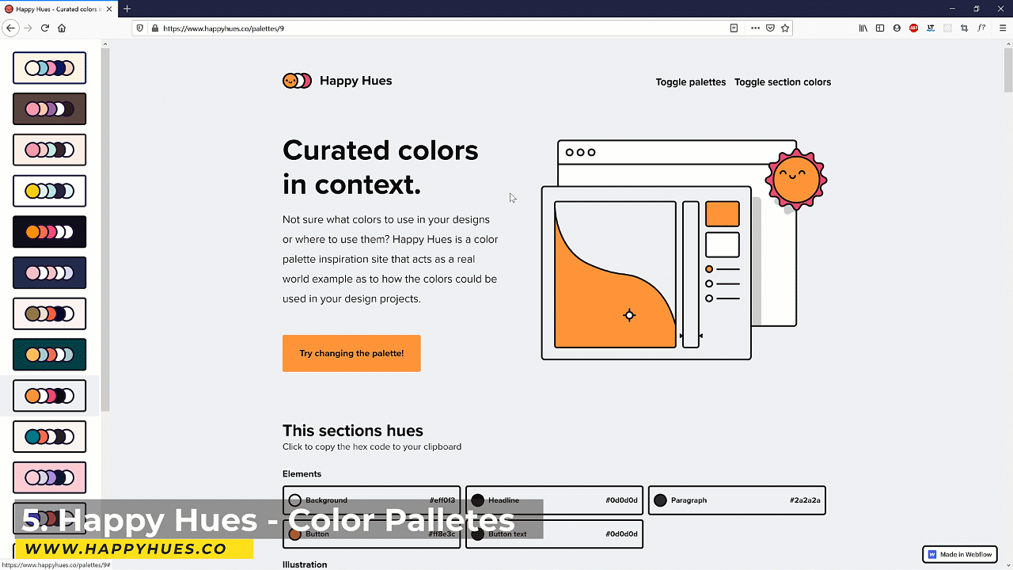1013x570 pixels.
Task: Go back using the browser back arrow
Action: 11,28
